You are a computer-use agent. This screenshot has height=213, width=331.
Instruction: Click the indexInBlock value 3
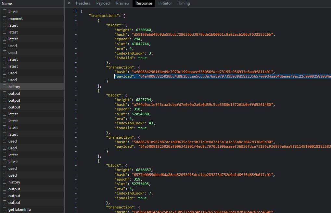click(150, 53)
